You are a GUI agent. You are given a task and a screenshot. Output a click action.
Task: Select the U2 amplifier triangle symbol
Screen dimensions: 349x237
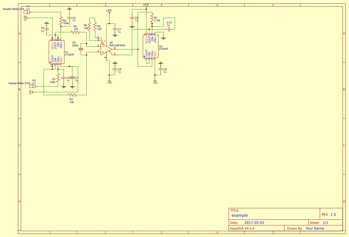tap(106, 49)
